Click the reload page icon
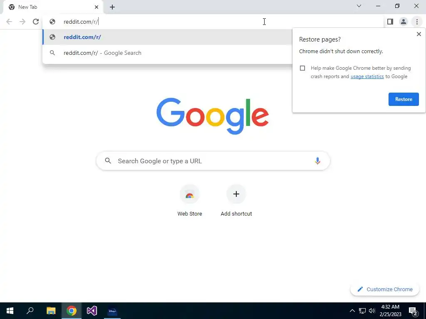This screenshot has width=426, height=319. tap(36, 22)
